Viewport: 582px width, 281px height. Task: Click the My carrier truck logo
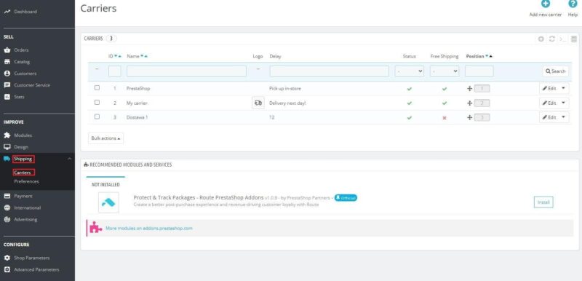(258, 103)
